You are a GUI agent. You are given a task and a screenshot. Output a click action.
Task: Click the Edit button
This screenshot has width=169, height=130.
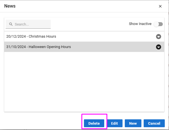coord(114,123)
